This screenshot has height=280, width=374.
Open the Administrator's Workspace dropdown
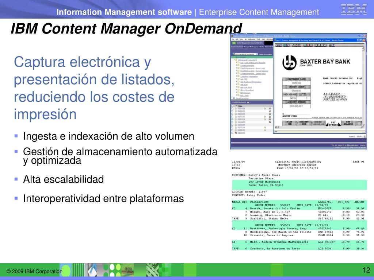246,54
